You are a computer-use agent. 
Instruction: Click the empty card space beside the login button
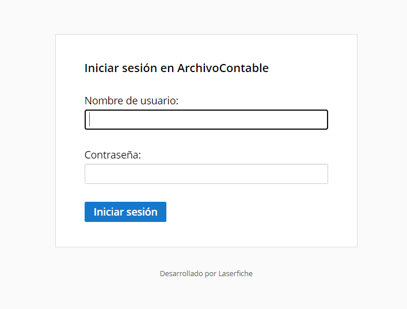click(x=246, y=212)
